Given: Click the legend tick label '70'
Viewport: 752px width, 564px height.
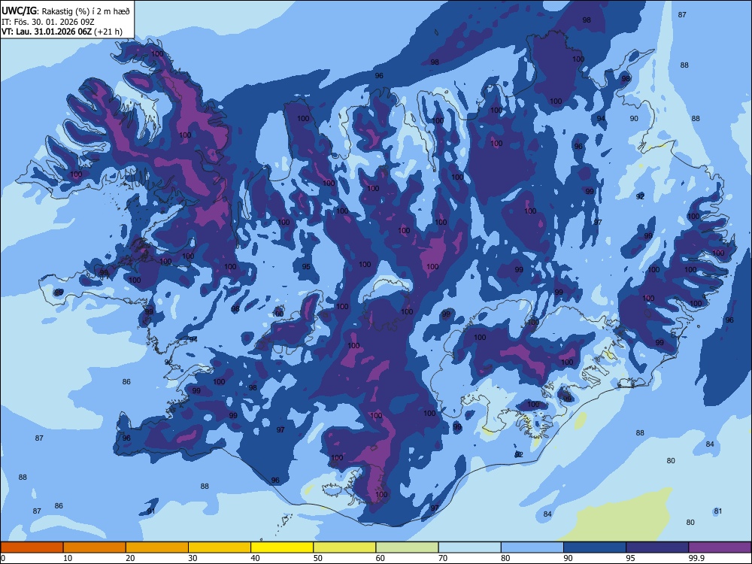Looking at the screenshot, I should 443,558.
